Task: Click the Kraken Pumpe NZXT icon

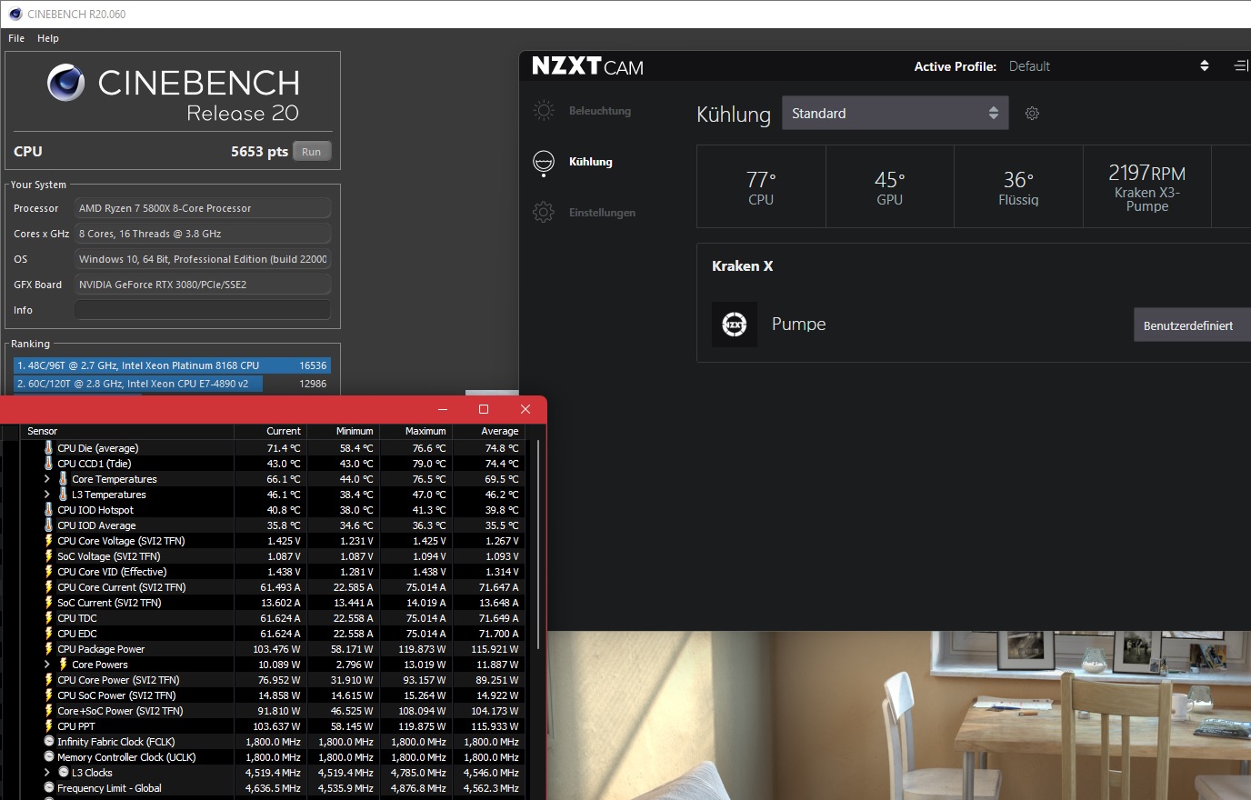Action: click(x=735, y=325)
